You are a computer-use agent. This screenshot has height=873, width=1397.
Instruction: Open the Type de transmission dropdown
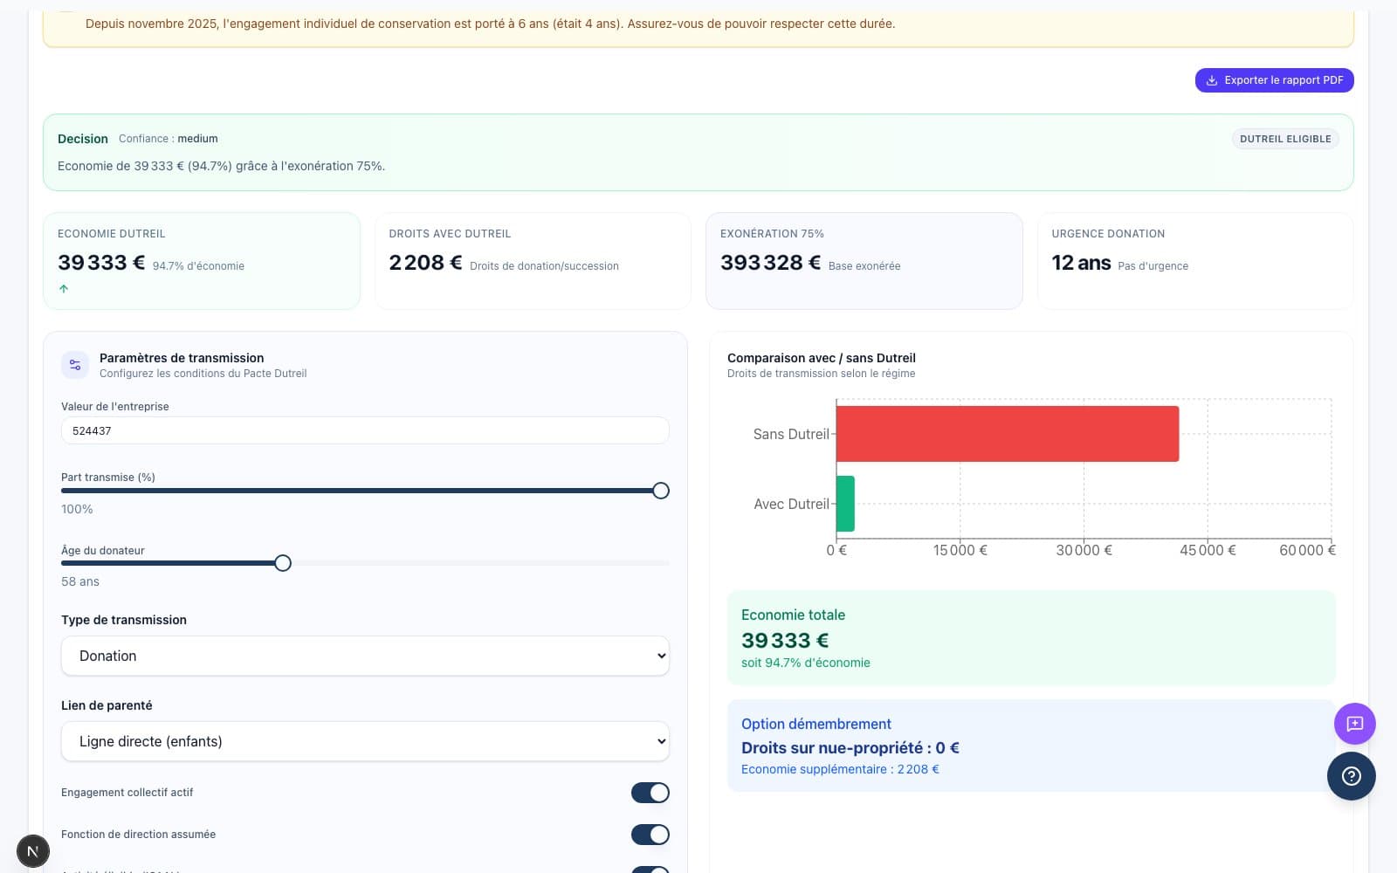pos(365,656)
